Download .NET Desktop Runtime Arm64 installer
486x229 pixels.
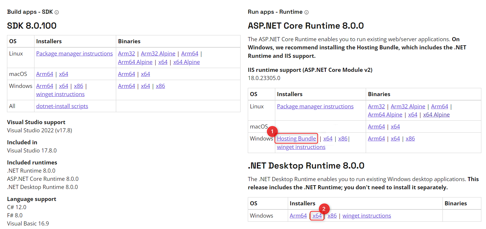(x=298, y=216)
